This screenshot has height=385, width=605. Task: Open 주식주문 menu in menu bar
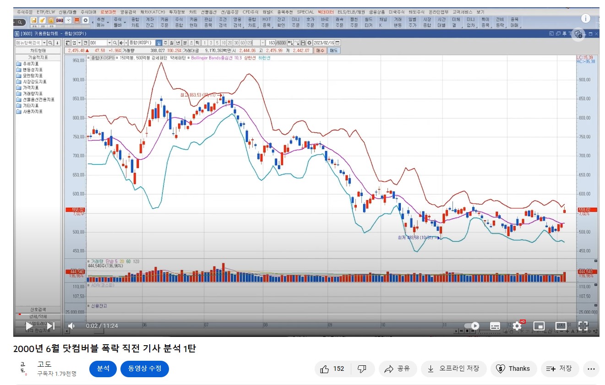click(25, 12)
